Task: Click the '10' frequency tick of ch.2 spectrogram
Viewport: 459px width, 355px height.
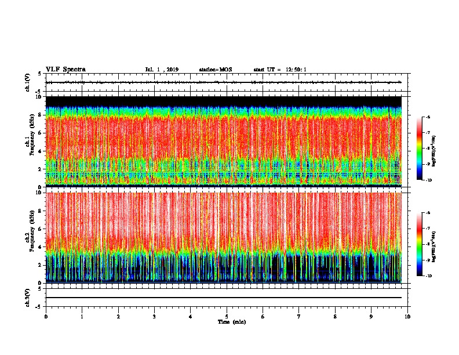Action: click(39, 193)
